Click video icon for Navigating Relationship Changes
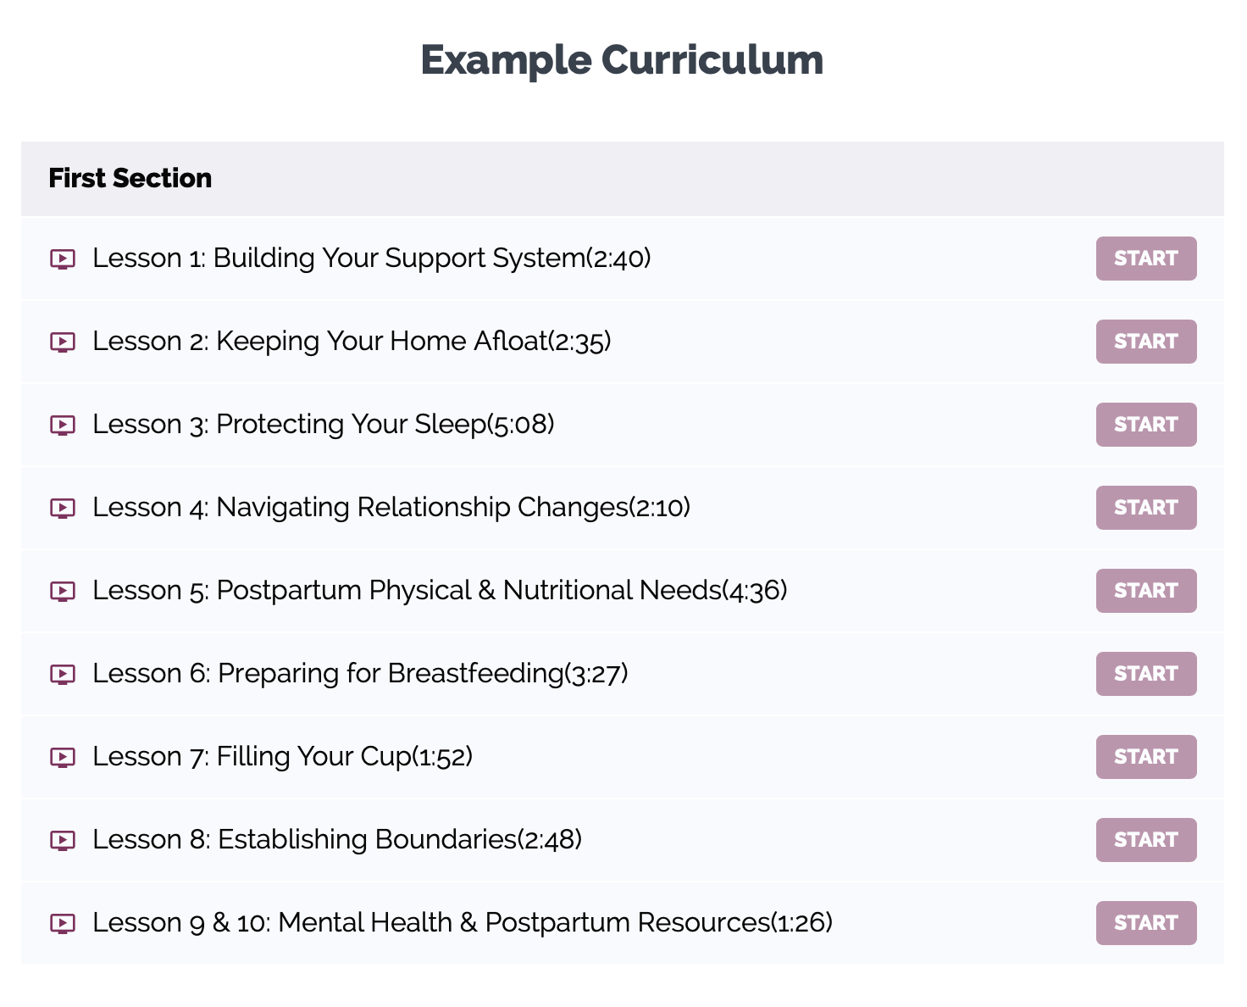 63,508
